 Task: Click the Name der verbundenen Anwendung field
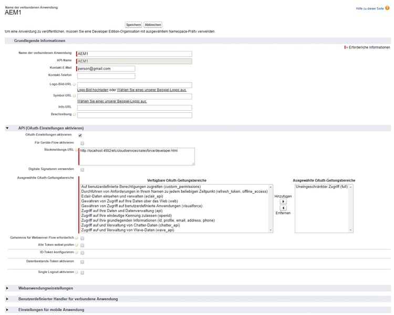pyautogui.click(x=134, y=54)
